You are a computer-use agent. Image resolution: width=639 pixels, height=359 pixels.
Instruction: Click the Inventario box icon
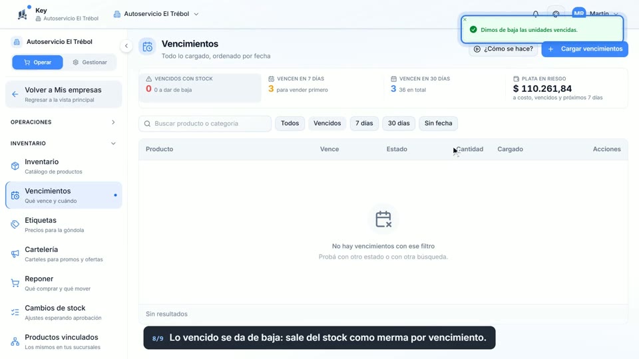point(15,166)
